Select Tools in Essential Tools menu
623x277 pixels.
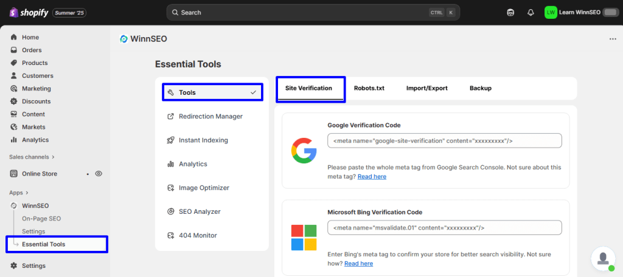(x=212, y=92)
